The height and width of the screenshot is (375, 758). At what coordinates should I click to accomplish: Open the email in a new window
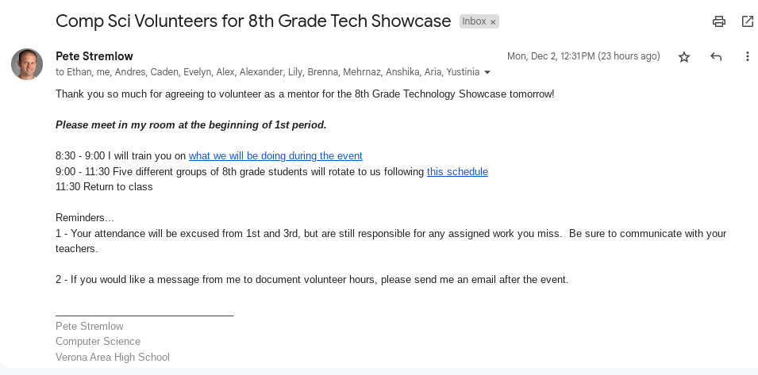tap(747, 21)
